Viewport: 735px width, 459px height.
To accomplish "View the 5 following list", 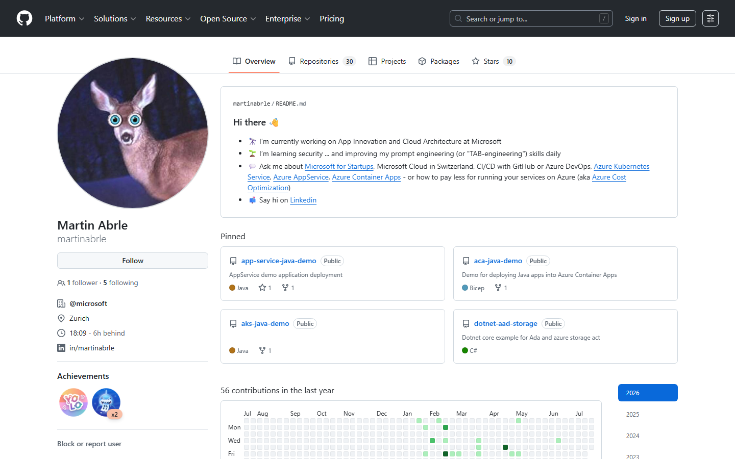I will pos(120,283).
